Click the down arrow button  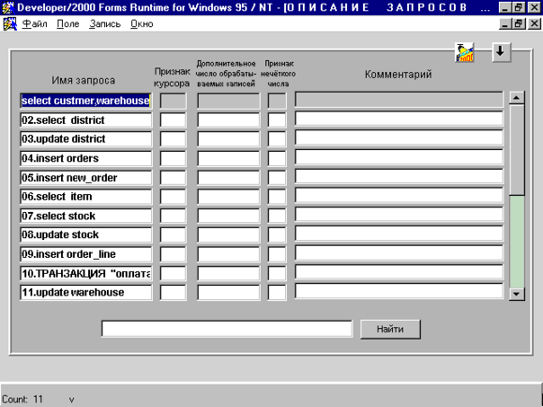501,52
